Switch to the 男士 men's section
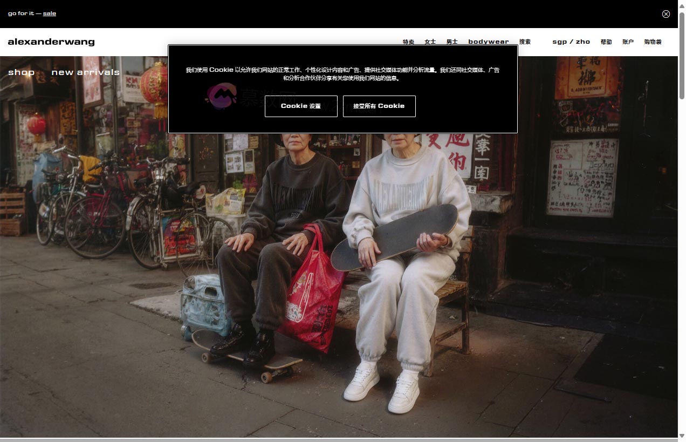The image size is (686, 442). tap(452, 42)
